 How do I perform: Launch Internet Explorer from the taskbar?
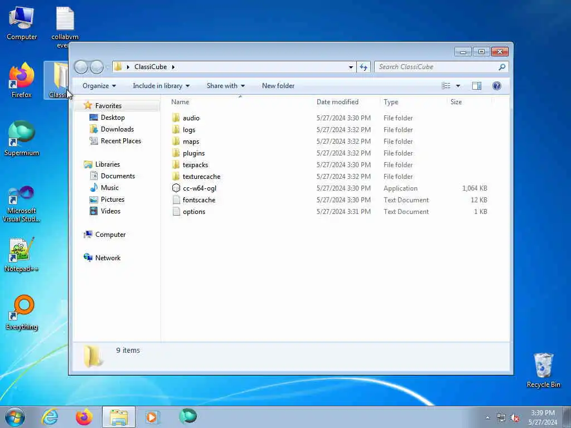click(x=50, y=417)
